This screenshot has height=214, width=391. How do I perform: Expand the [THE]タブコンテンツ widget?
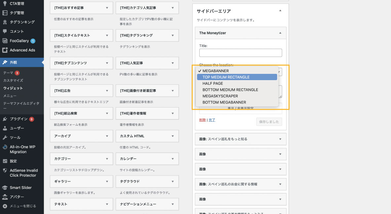click(107, 63)
